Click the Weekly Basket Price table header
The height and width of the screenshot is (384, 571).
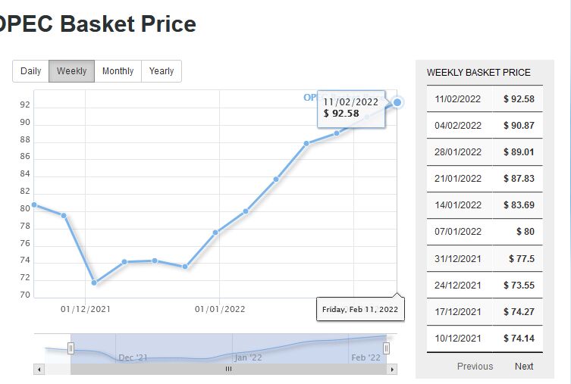[478, 73]
